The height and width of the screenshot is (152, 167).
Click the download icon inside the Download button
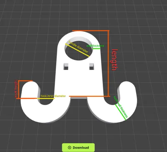[x=69, y=147]
